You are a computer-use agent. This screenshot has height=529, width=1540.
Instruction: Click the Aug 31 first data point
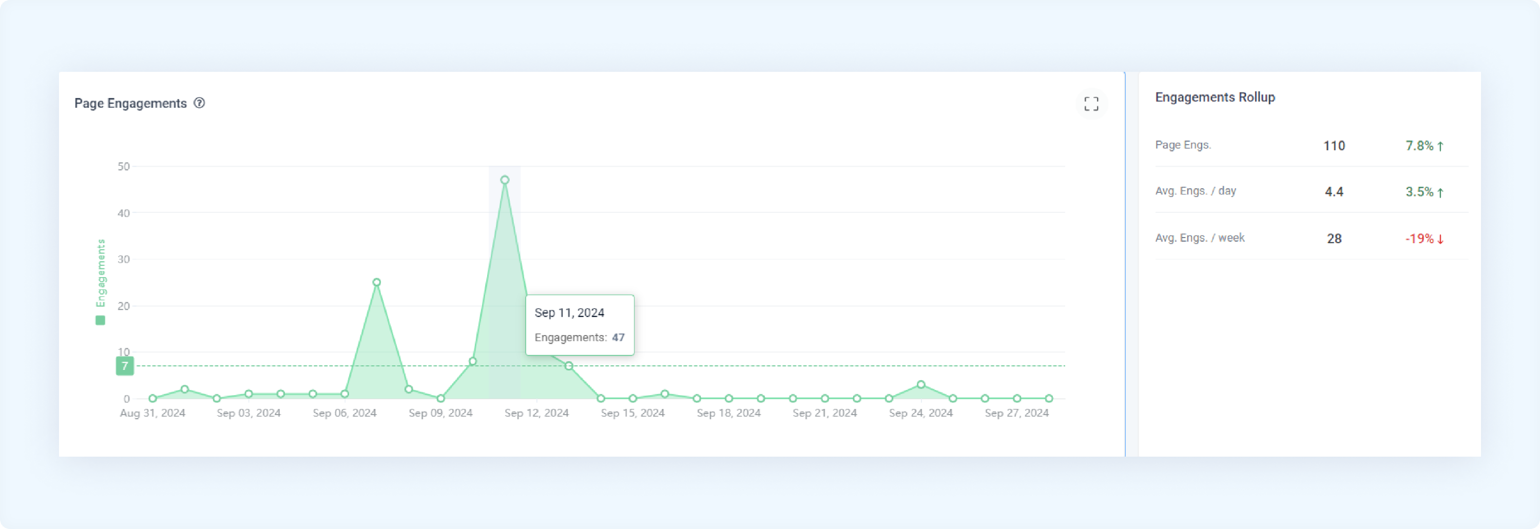pos(152,398)
